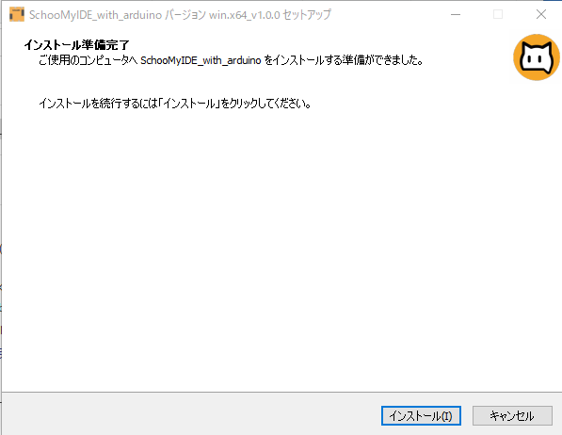The height and width of the screenshot is (435, 562).
Task: Start installation with the インストール(I) button
Action: click(421, 415)
